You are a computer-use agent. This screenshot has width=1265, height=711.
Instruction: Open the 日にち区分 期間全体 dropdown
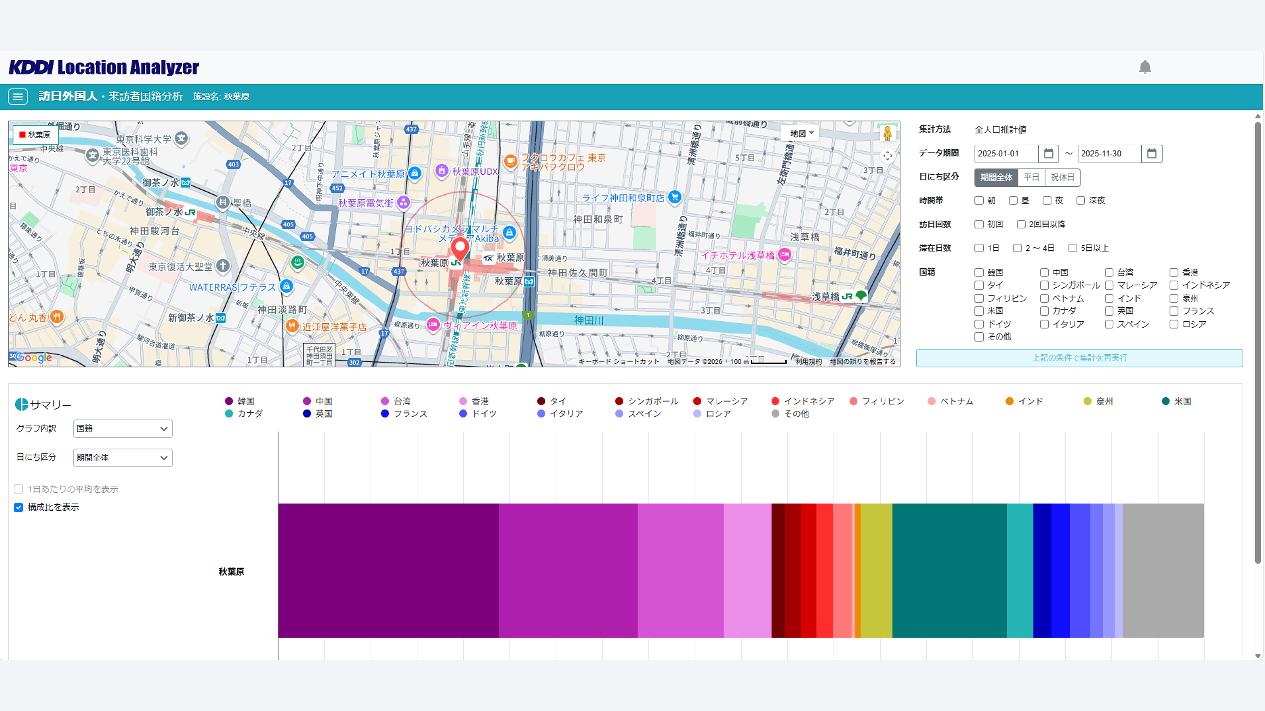pos(123,458)
